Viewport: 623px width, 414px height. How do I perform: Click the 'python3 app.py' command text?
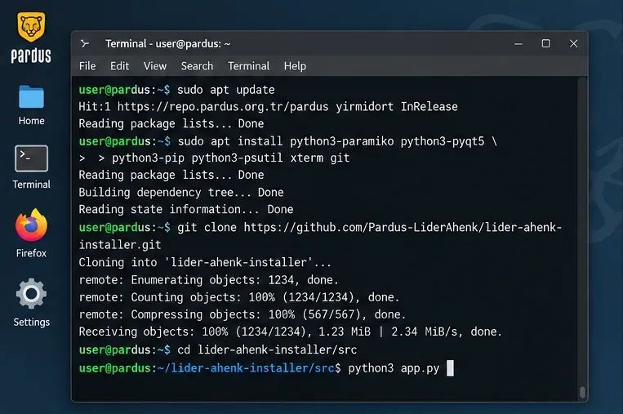tap(394, 368)
